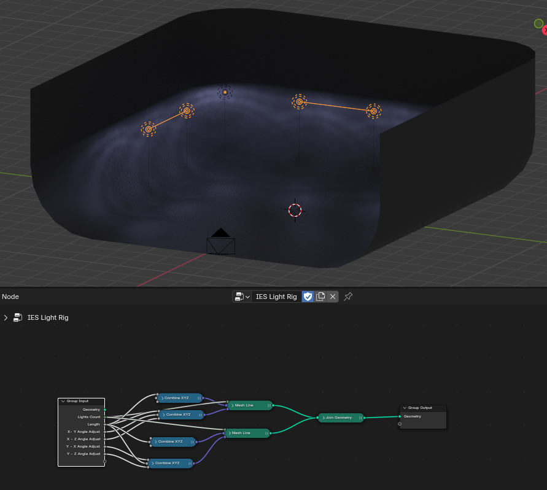Pin the node editor with the pin icon
Viewport: 547px width, 490px height.
click(x=348, y=297)
